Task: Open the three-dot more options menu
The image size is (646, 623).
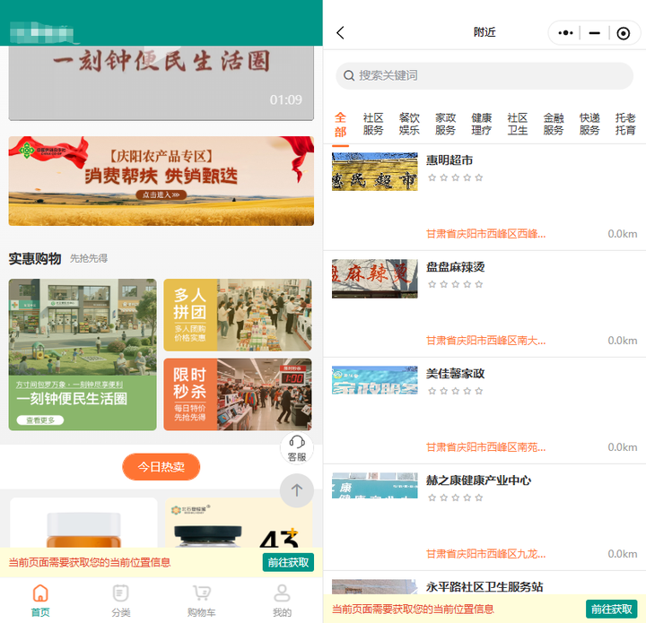Action: click(x=565, y=33)
